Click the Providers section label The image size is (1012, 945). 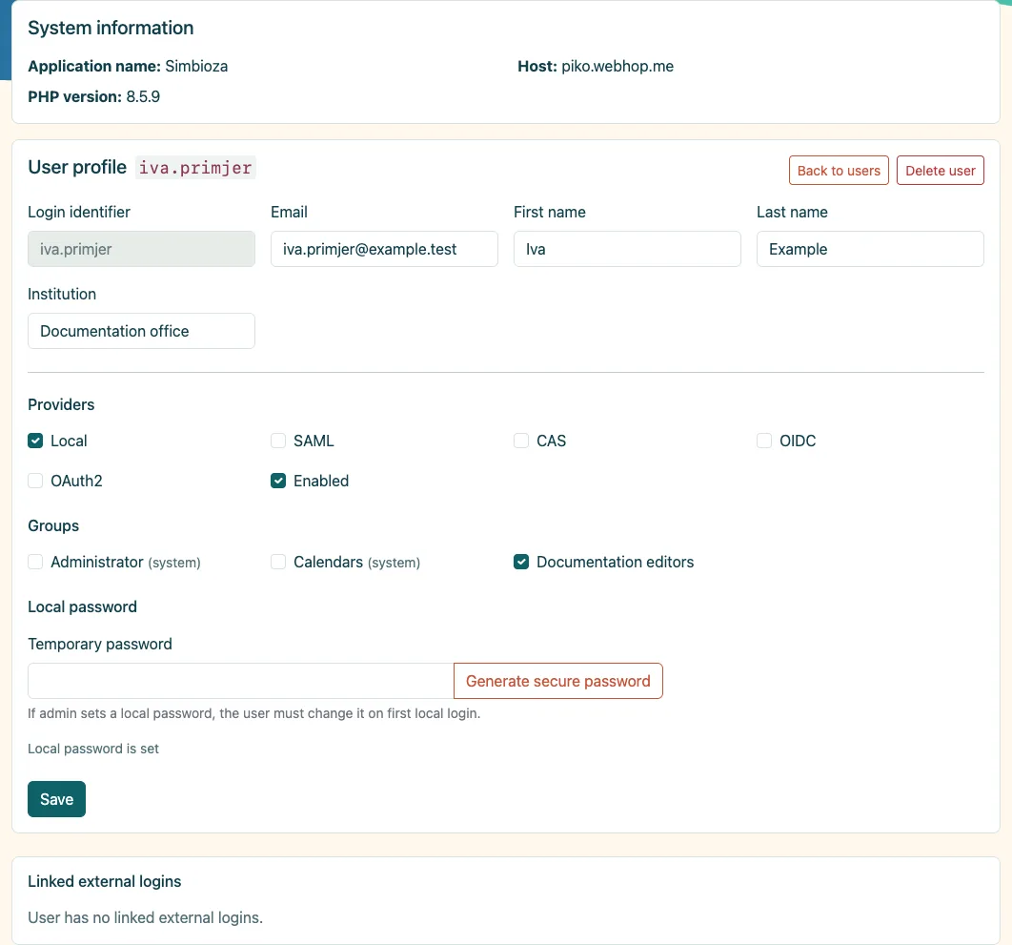(x=61, y=404)
